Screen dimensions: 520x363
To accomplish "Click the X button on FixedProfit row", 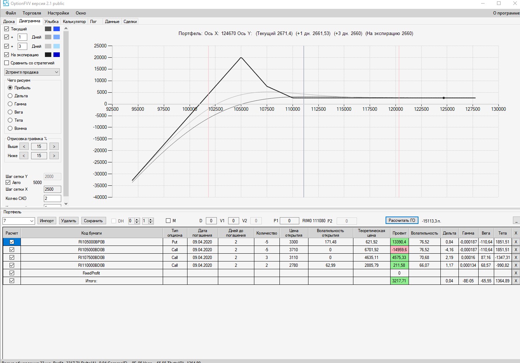I will point(516,273).
